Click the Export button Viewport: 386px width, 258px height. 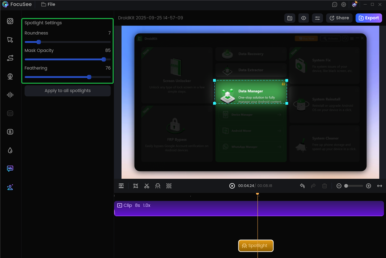tap(369, 18)
